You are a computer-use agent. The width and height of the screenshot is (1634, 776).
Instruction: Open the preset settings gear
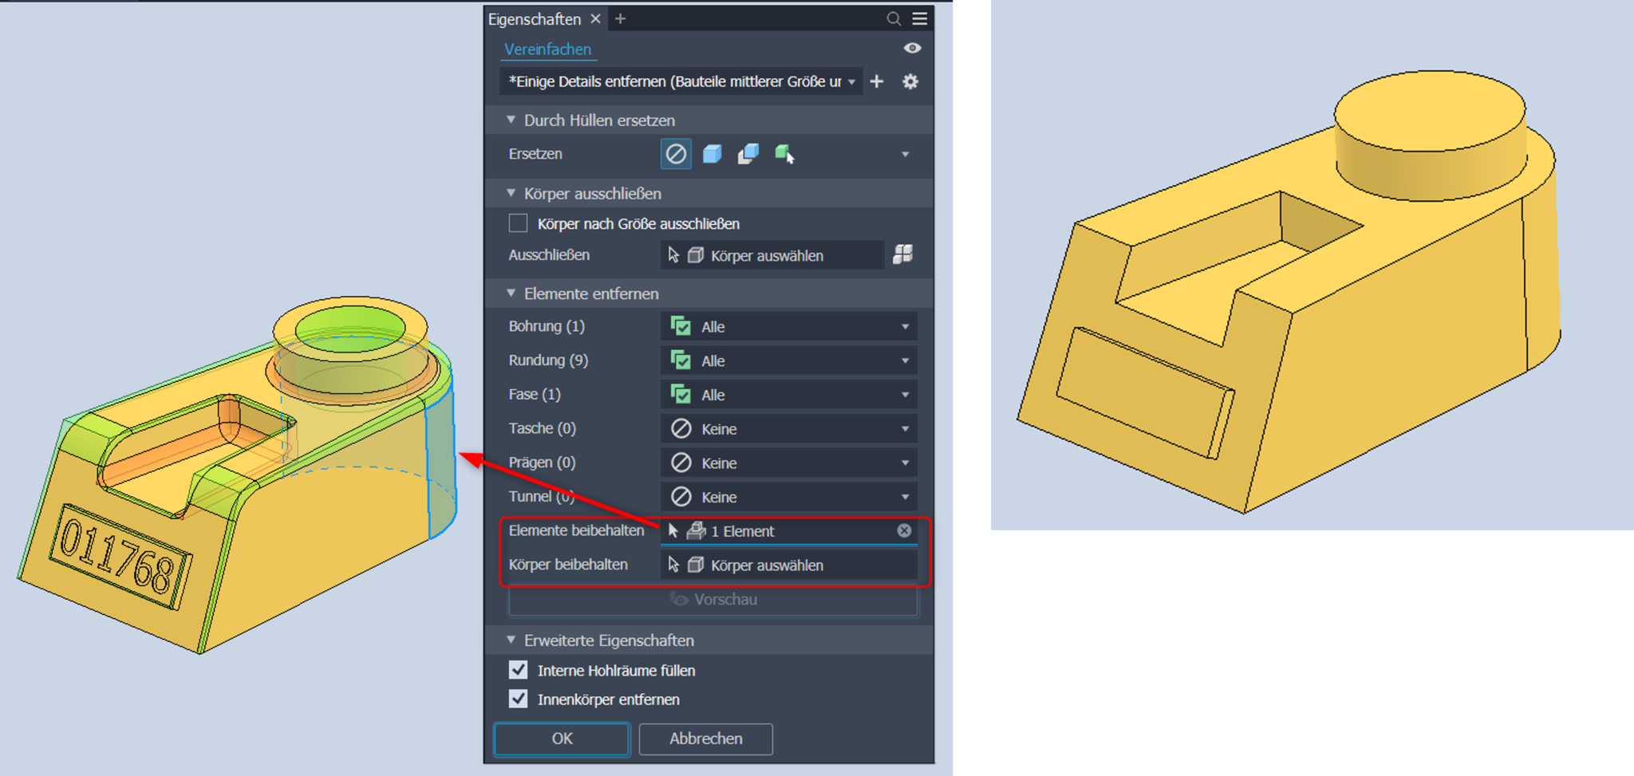[x=910, y=81]
